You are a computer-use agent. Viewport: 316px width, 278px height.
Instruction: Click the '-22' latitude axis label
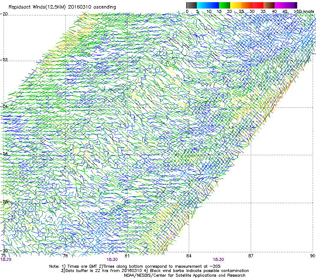tap(4, 59)
